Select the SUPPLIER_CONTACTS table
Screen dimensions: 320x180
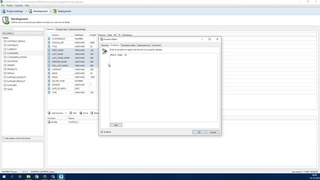coord(16,77)
